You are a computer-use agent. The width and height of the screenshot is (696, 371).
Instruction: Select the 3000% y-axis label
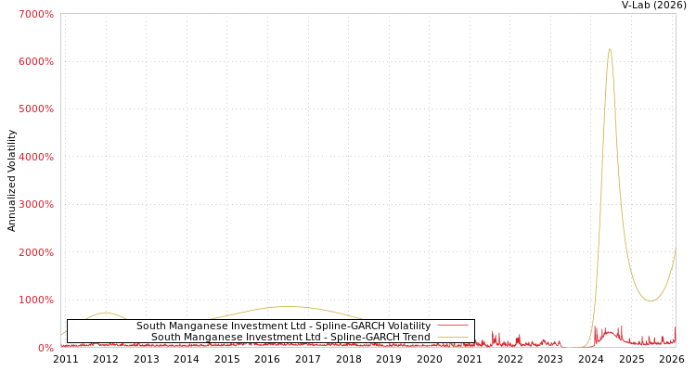(x=36, y=205)
